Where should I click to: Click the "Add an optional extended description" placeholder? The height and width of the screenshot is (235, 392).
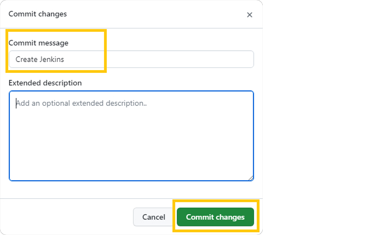[x=81, y=102]
